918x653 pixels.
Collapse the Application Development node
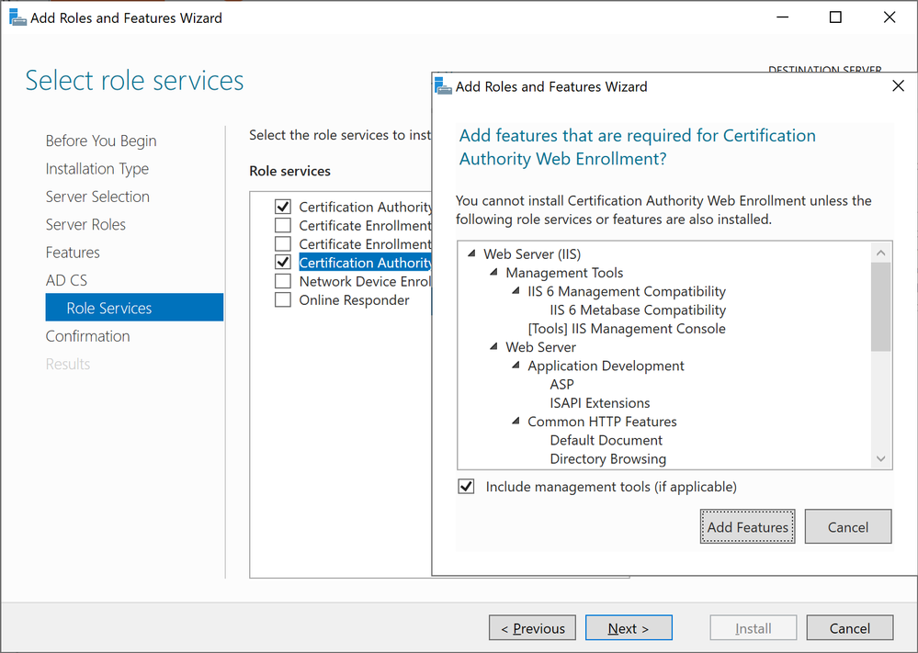[515, 366]
